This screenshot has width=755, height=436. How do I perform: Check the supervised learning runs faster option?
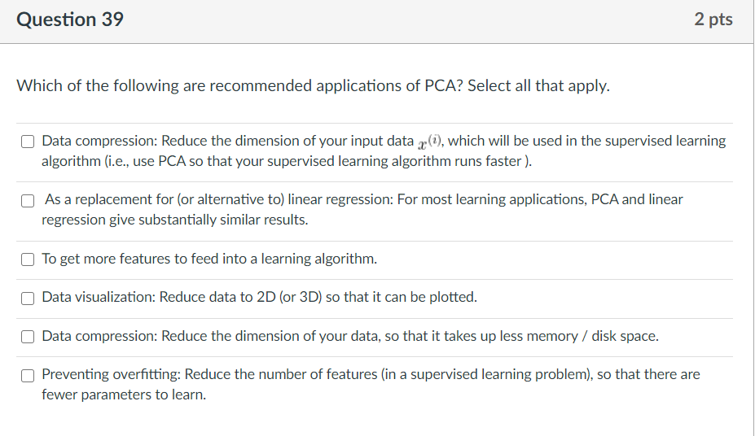(28, 142)
